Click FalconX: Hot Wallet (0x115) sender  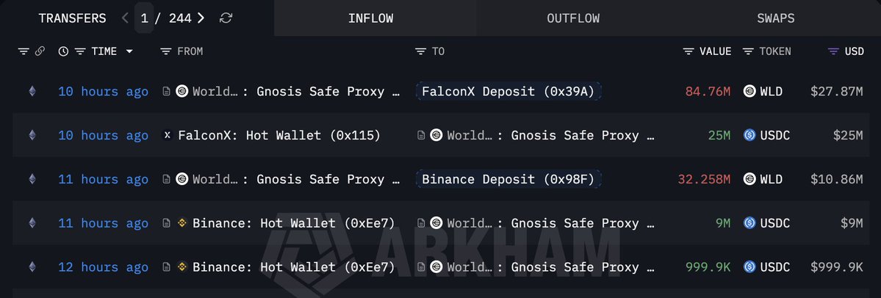coord(278,136)
